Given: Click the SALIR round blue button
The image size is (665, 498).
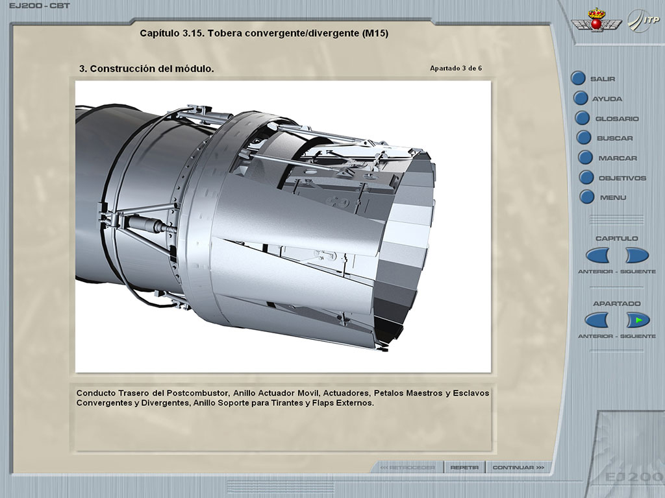Looking at the screenshot, I should [578, 78].
